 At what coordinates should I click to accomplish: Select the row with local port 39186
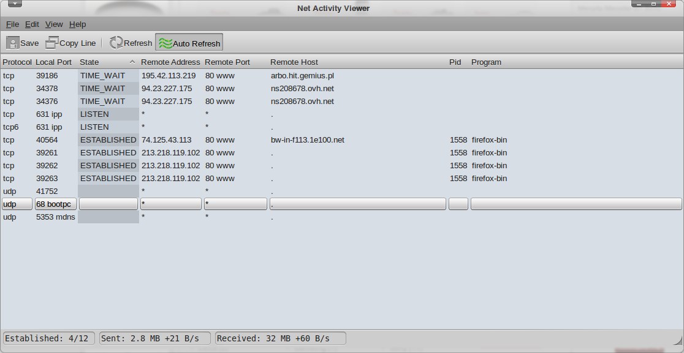[x=342, y=76]
